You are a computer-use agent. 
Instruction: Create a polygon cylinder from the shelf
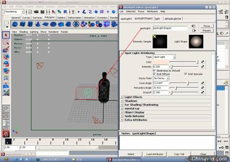click(30, 24)
